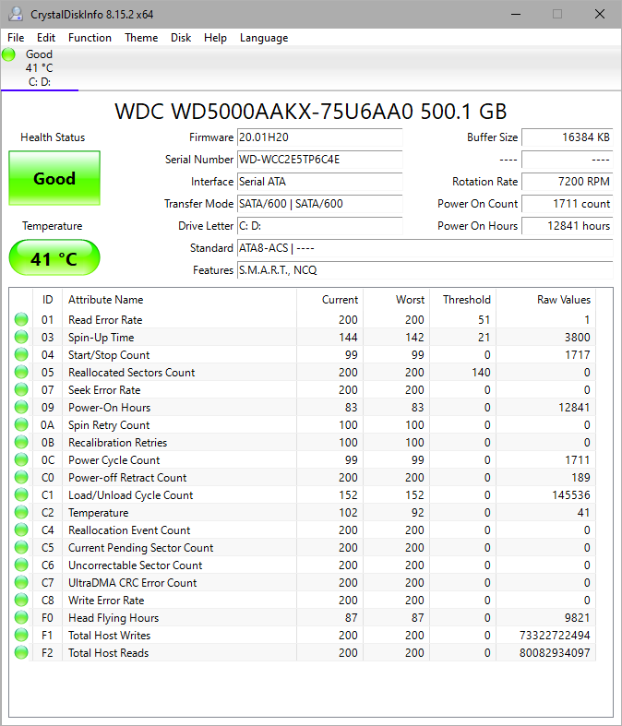622x726 pixels.
Task: Click the 41 °C temperature button
Action: (x=54, y=257)
